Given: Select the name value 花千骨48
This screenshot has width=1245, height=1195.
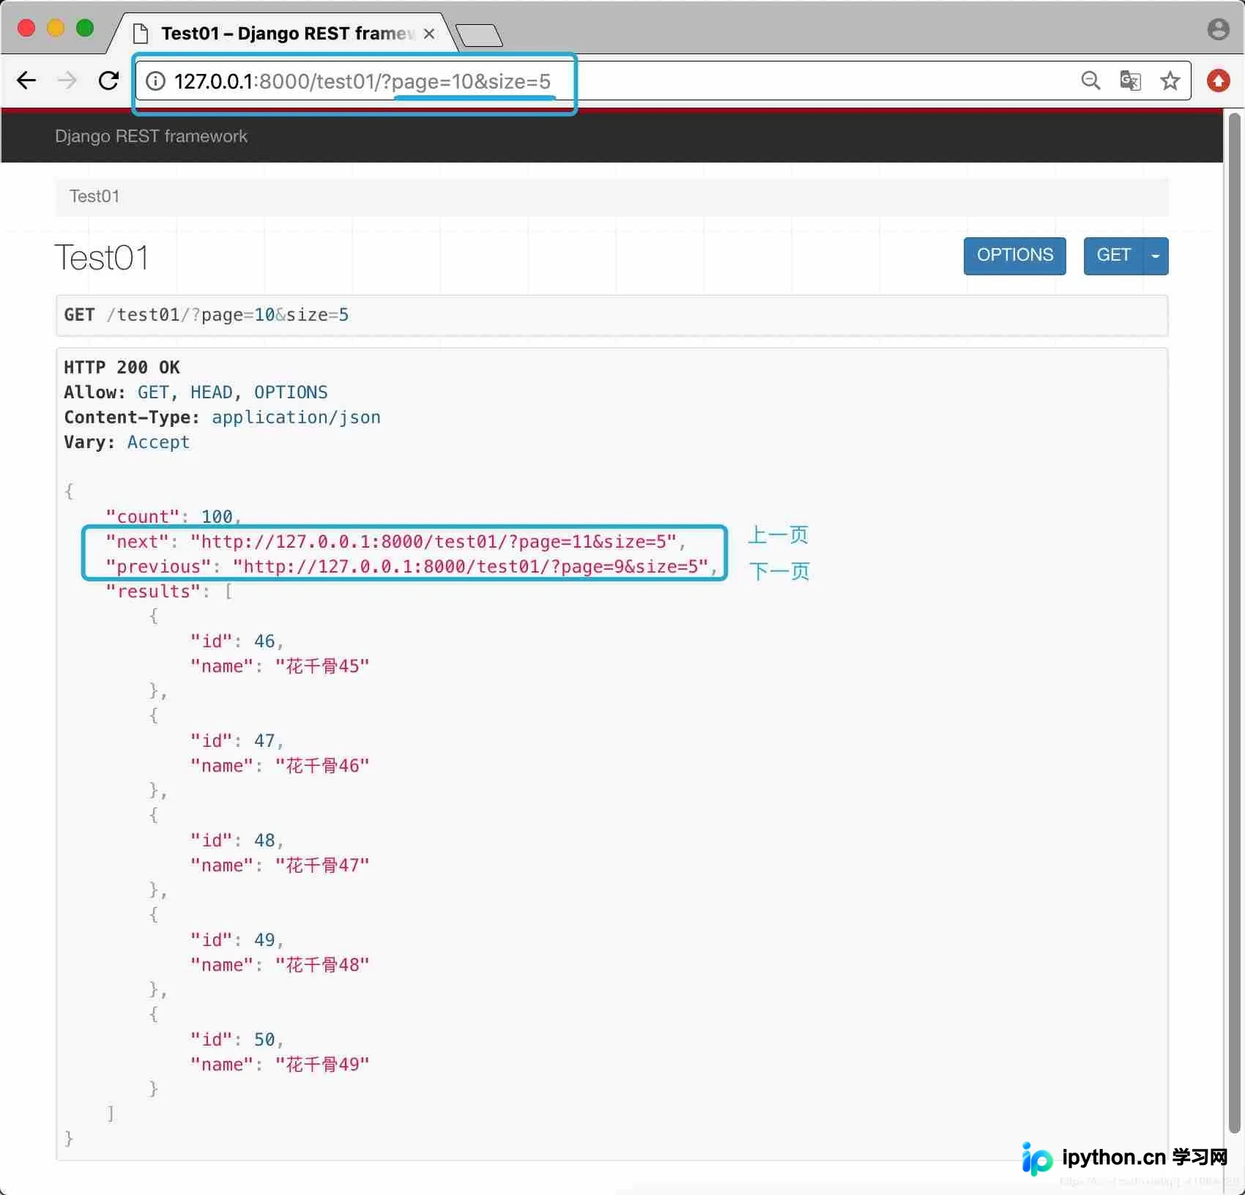Looking at the screenshot, I should [322, 965].
